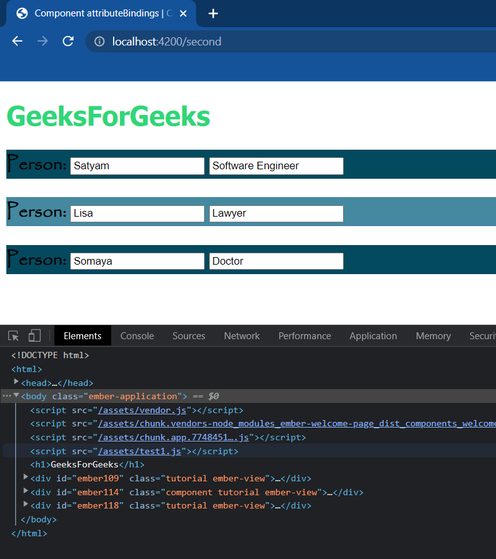
Task: Expand the div ember109 node
Action: pyautogui.click(x=25, y=477)
